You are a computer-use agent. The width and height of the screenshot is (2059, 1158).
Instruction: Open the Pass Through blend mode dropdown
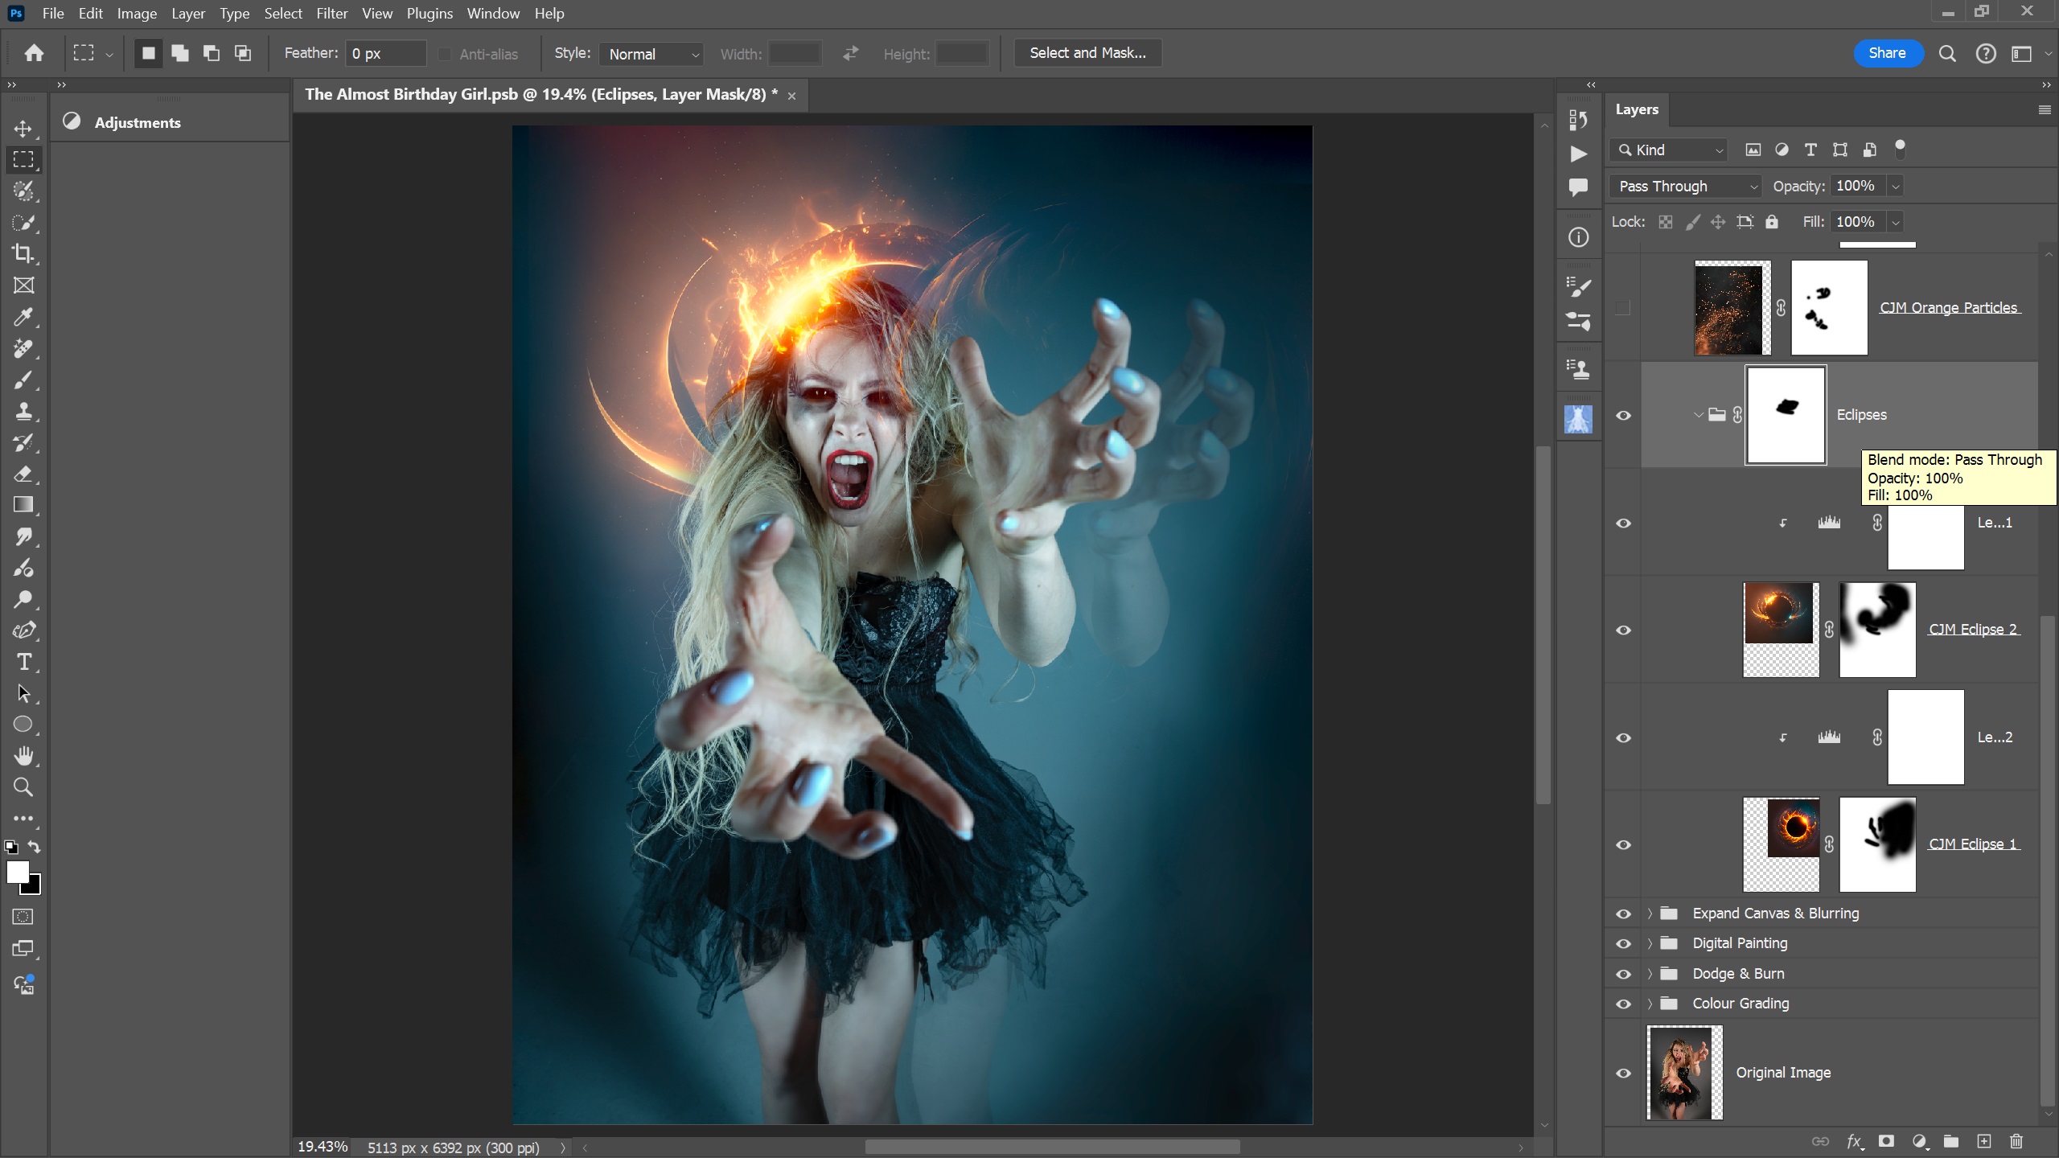pos(1685,186)
